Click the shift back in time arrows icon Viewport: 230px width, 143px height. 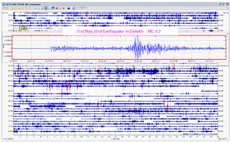click(12, 8)
